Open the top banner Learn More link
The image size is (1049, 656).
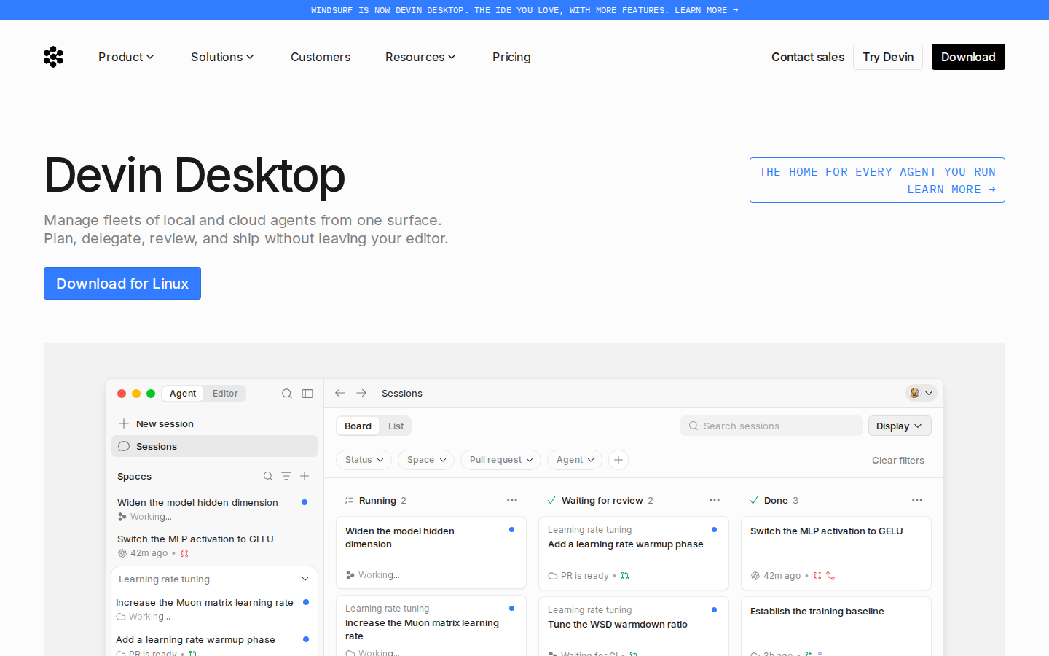coord(706,10)
